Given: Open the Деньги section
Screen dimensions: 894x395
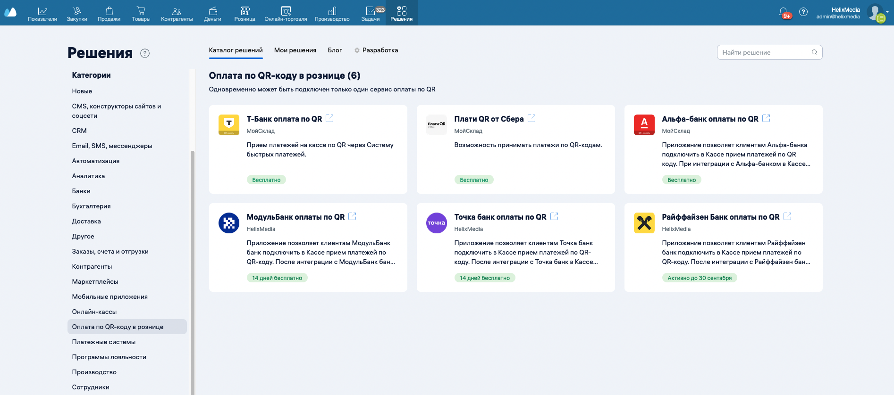Looking at the screenshot, I should 213,13.
